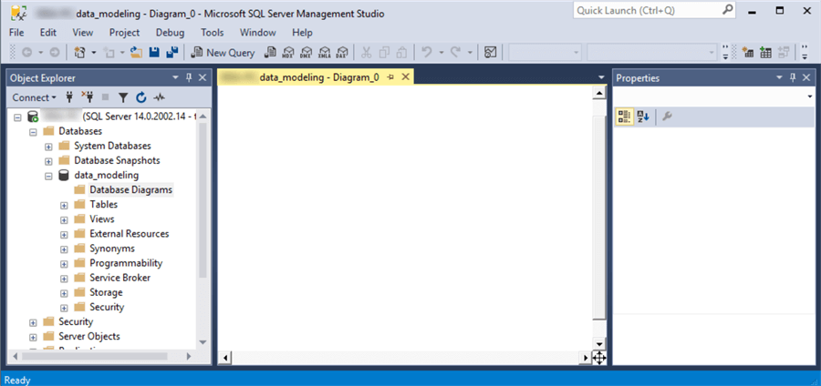Expand the Programmability folder
The image size is (821, 386).
(64, 264)
